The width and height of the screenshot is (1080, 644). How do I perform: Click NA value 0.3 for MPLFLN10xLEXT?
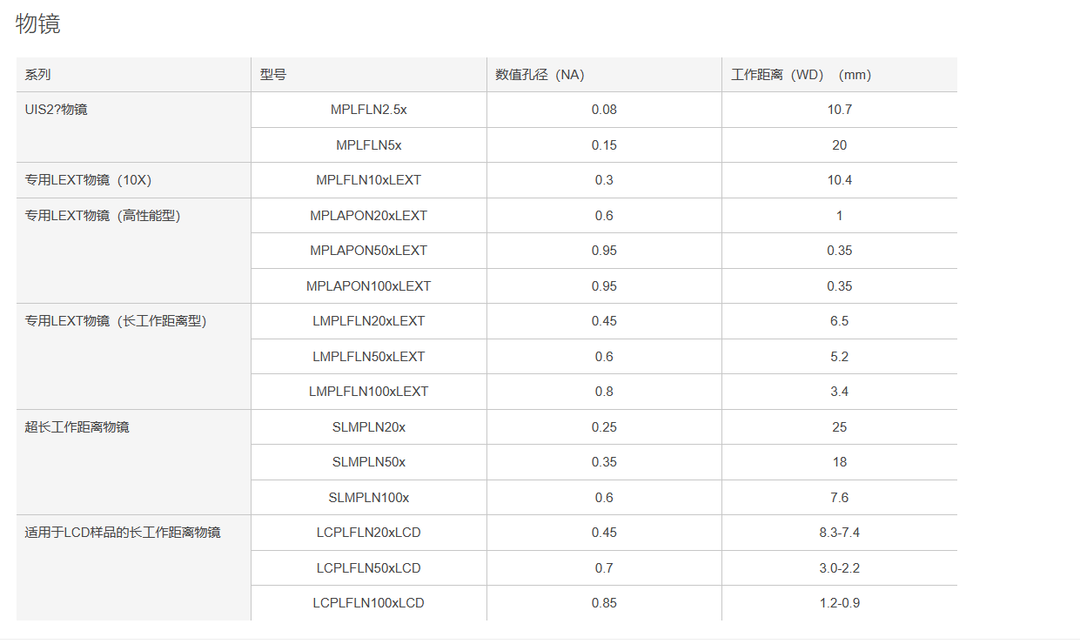[x=604, y=180]
